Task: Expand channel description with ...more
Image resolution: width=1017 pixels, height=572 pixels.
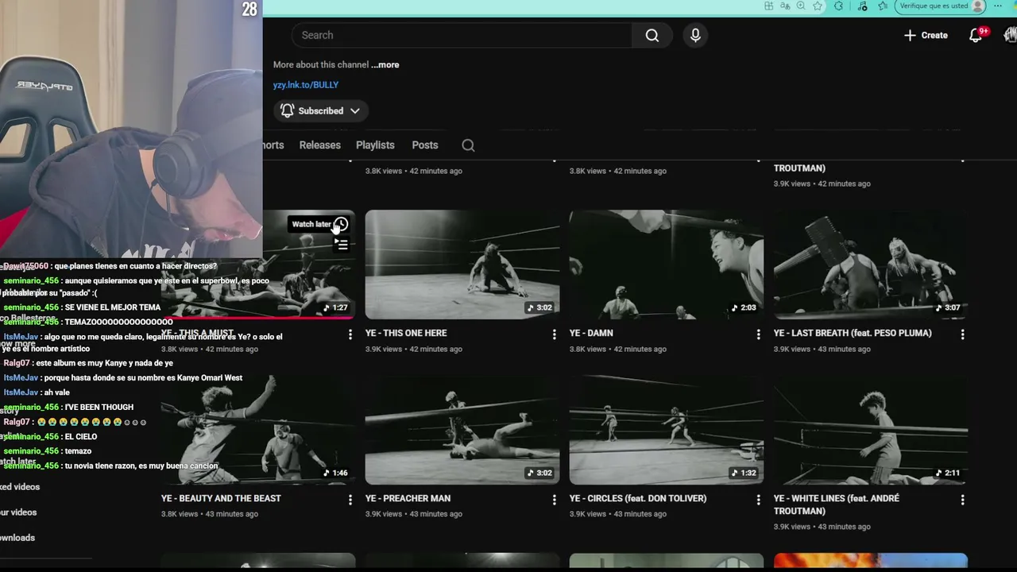Action: tap(385, 65)
